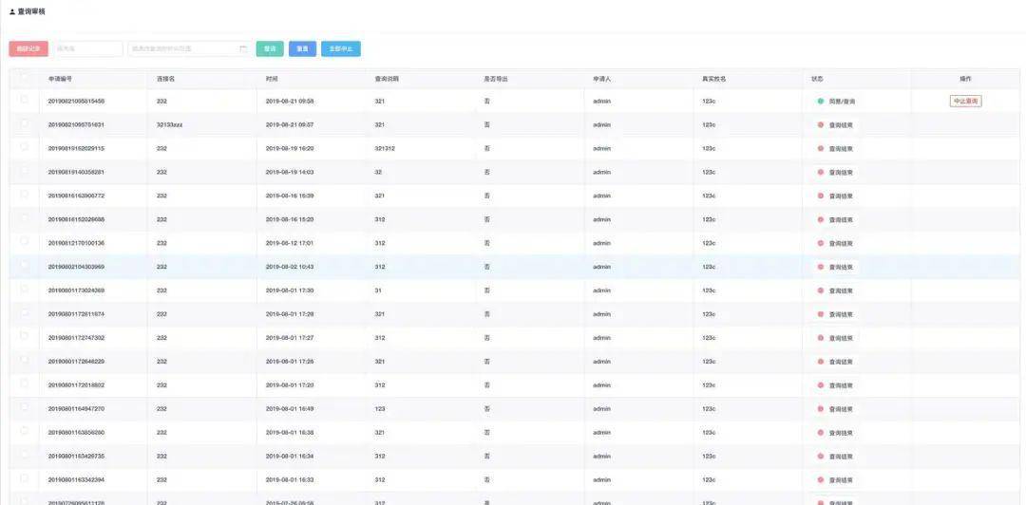Viewport: 1026px width, 505px height.
Task: Click the 中止查询 button in first row
Action: [x=965, y=101]
